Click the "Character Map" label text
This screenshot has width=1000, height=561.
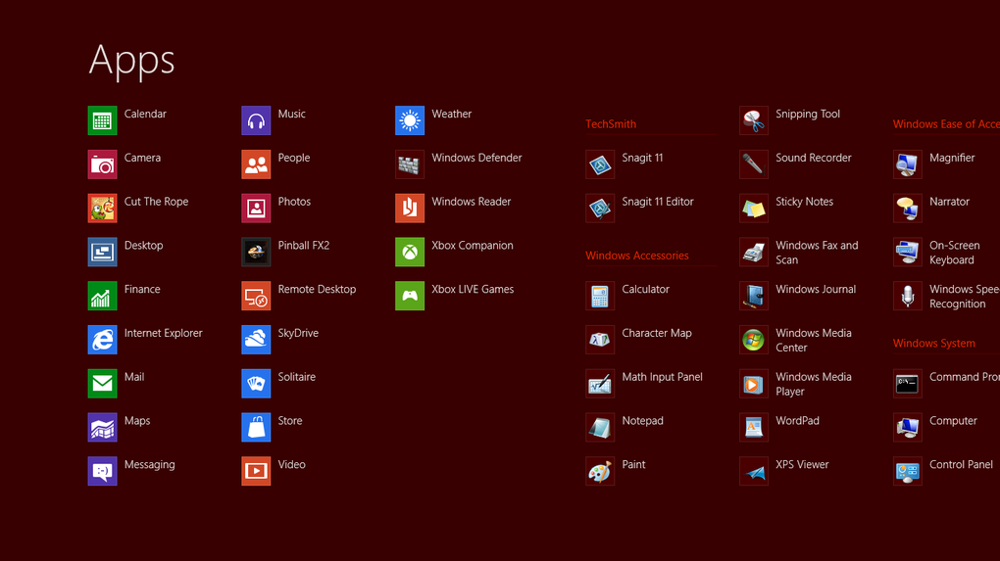click(657, 333)
